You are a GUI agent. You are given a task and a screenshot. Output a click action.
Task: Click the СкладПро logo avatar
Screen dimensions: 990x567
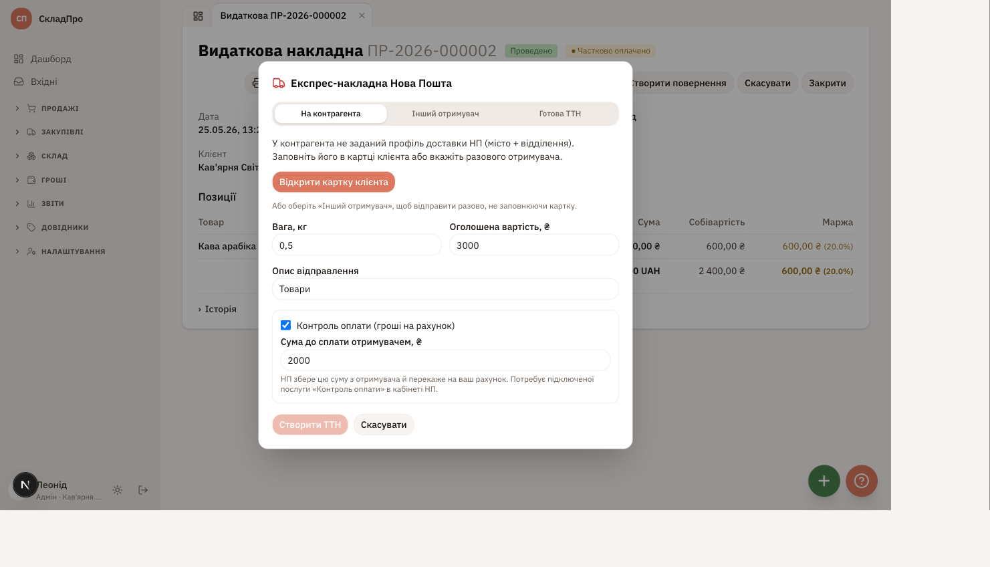(x=21, y=19)
